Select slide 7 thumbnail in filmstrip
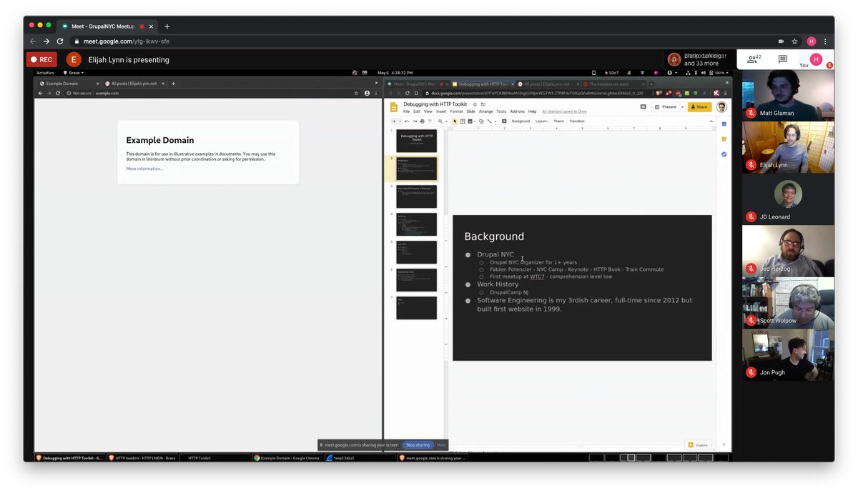Viewport: 858px width, 493px height. click(416, 308)
